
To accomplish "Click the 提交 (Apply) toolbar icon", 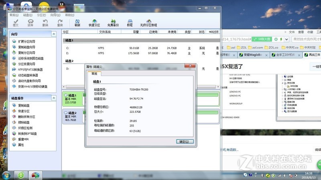I will pos(16,23).
